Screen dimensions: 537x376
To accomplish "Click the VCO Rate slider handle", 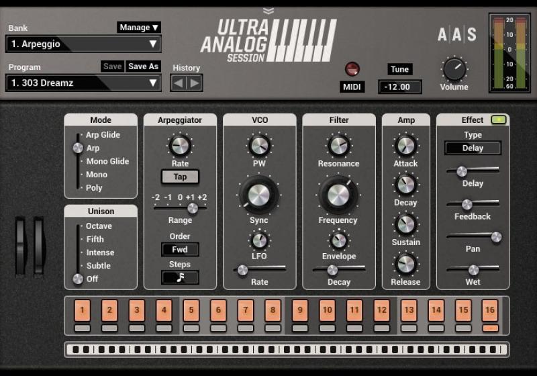I will pyautogui.click(x=242, y=270).
